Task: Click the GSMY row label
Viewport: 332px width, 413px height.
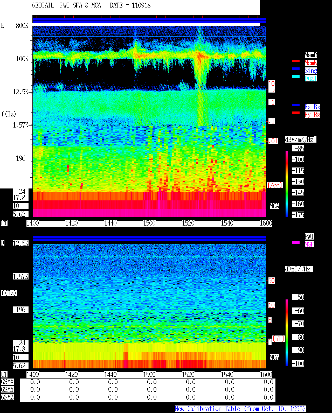Action: (7, 389)
